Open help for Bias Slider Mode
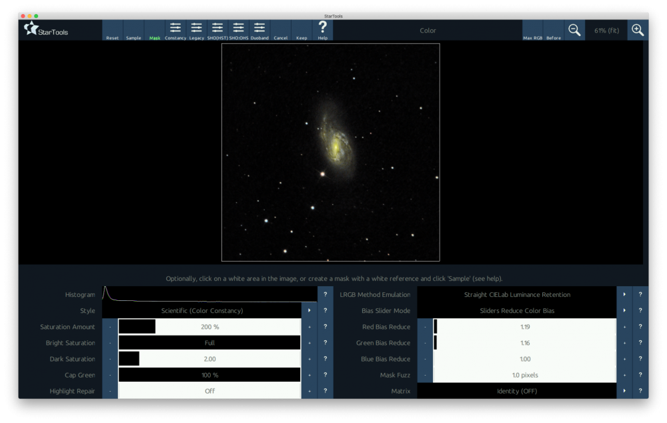 tap(640, 311)
